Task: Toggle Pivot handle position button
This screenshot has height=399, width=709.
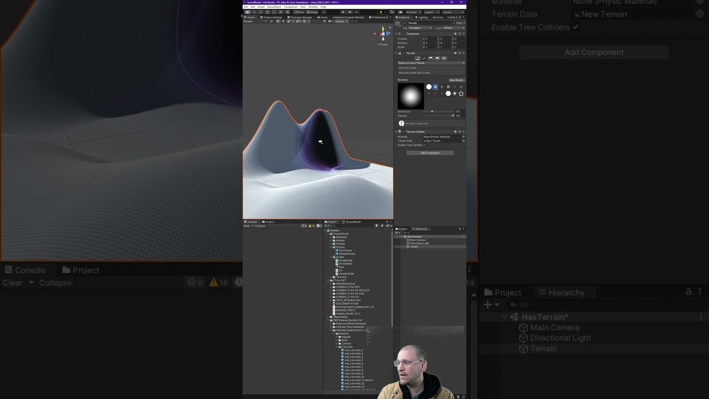Action: point(299,12)
